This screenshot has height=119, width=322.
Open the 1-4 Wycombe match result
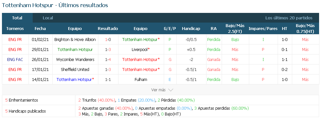108,60
